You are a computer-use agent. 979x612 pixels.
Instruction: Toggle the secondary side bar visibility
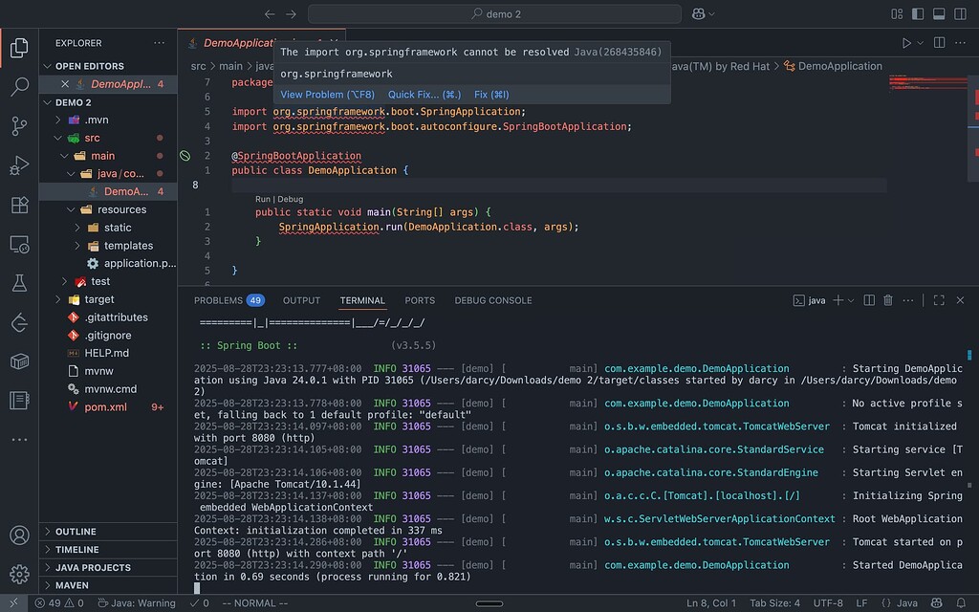coord(960,13)
